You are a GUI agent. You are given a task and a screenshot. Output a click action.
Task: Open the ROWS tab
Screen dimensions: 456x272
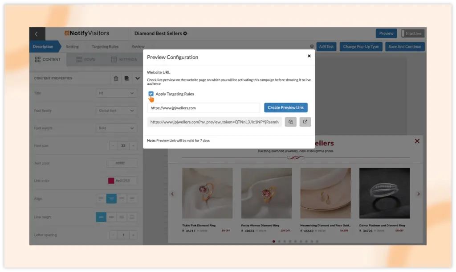click(x=85, y=59)
